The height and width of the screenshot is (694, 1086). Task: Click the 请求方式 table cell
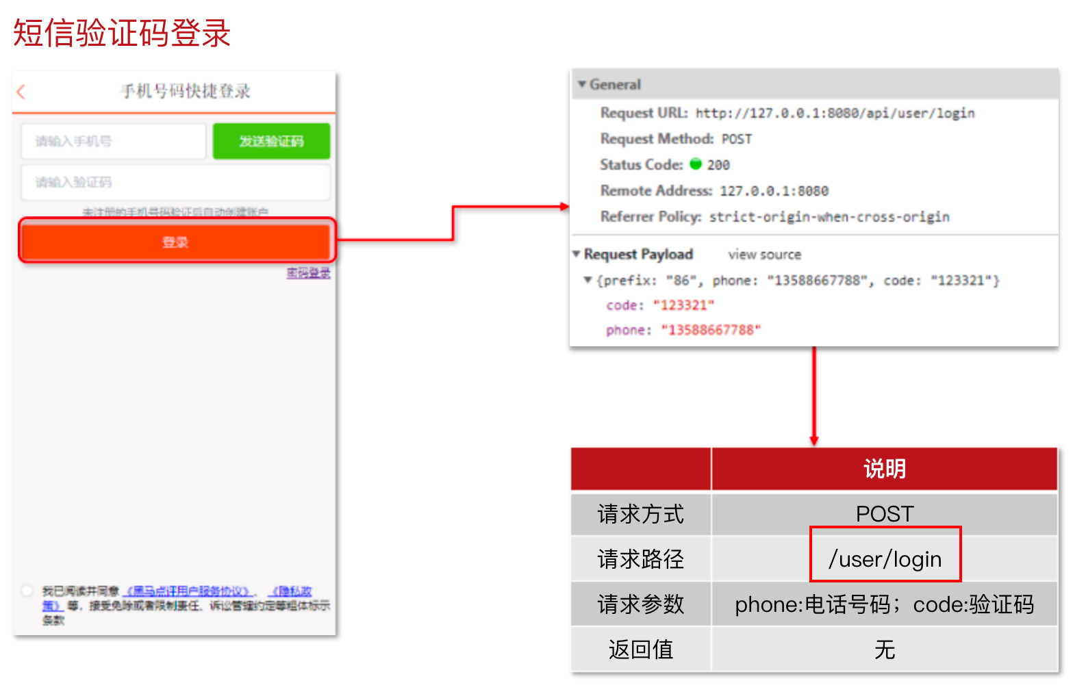coord(641,514)
